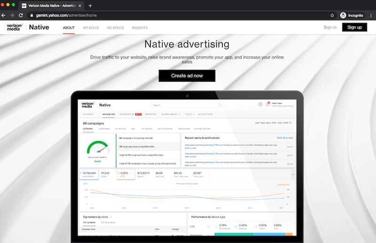Click the padlock site info icon
This screenshot has height=243, width=376.
pyautogui.click(x=31, y=15)
